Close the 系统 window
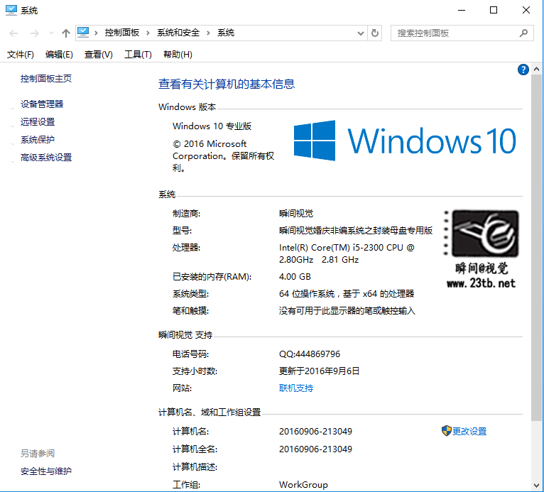544x492 pixels. (x=526, y=11)
